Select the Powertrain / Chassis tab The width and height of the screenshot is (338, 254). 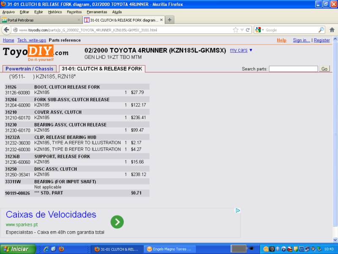(29, 69)
